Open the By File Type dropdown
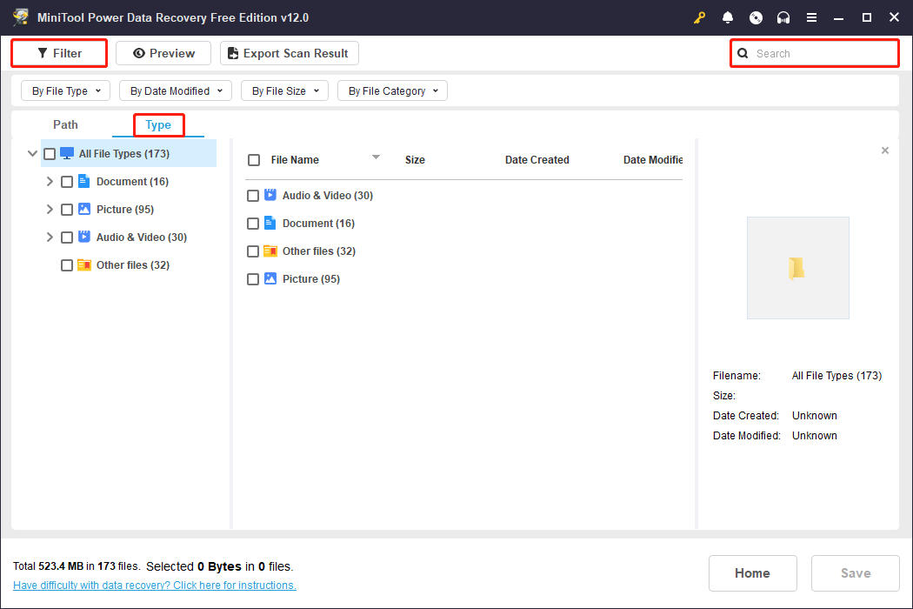The width and height of the screenshot is (913, 609). (x=66, y=90)
